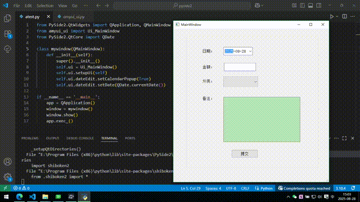
Task: Open the date dropdown arrow in MainWindow
Action: pos(250,51)
